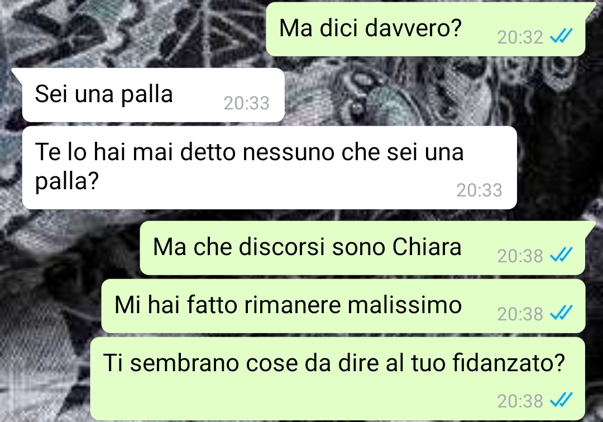603x422 pixels.
Task: Tap 20:38 timestamp on last message
Action: [x=520, y=401]
